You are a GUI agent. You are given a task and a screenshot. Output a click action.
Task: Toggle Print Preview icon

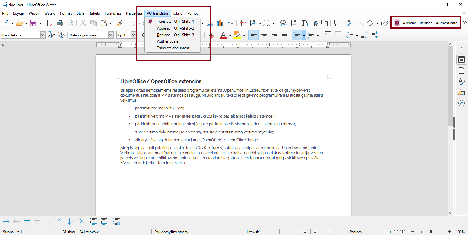point(71,23)
